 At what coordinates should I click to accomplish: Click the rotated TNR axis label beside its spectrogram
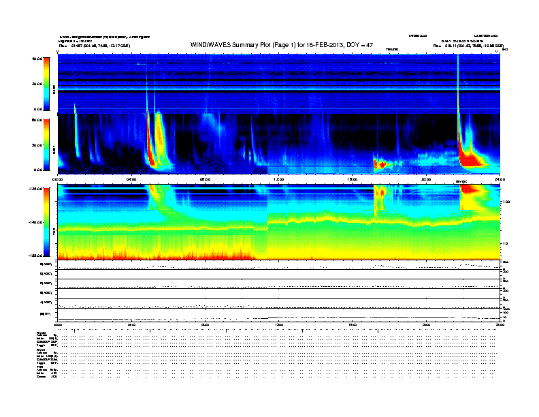[x=54, y=233]
